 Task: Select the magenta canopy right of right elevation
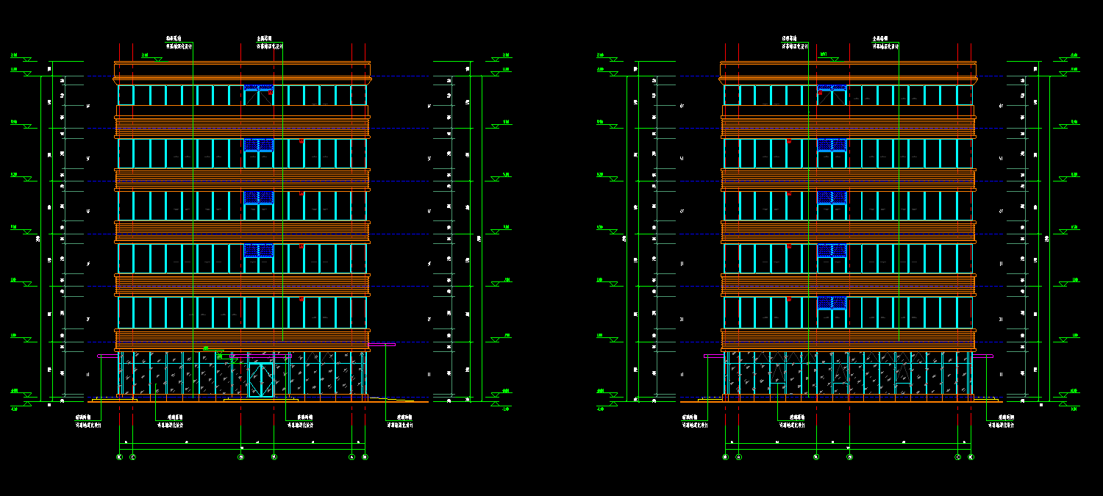[x=982, y=356]
